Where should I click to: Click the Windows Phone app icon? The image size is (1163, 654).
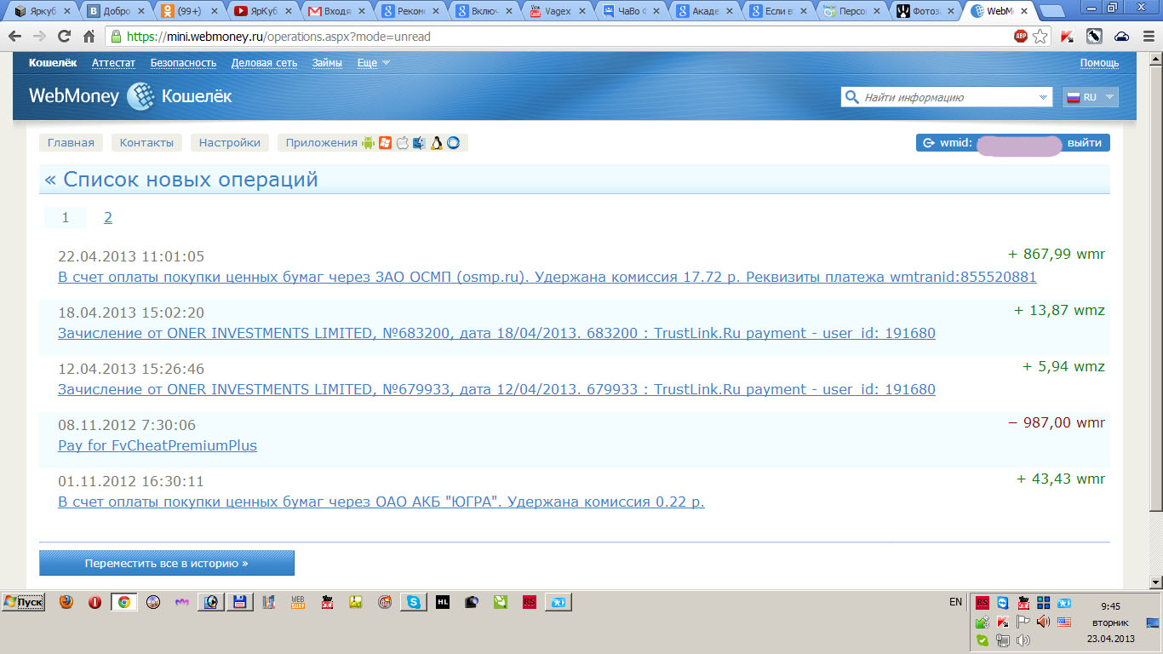pyautogui.click(x=386, y=143)
